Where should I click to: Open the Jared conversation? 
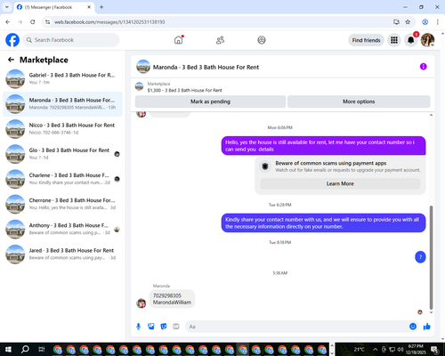(x=62, y=254)
